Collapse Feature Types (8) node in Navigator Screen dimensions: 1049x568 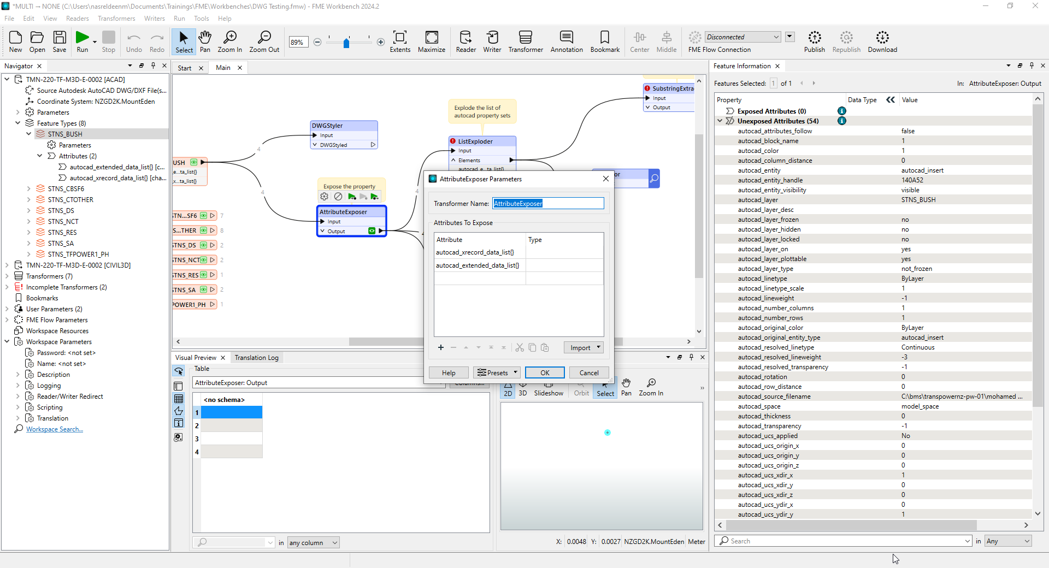[x=18, y=123]
